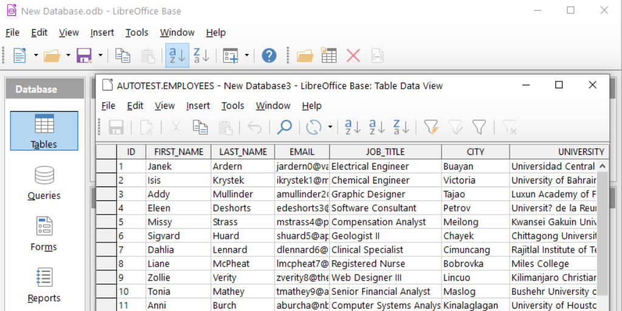Click the Open folder icon in main toolbar
Viewport: 622px width, 311px height.
pos(52,55)
